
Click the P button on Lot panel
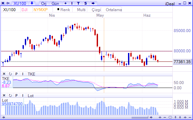click(x=16, y=95)
